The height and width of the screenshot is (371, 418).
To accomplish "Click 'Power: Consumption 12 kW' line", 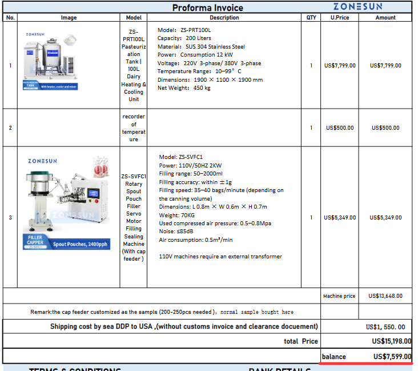I will [195, 55].
